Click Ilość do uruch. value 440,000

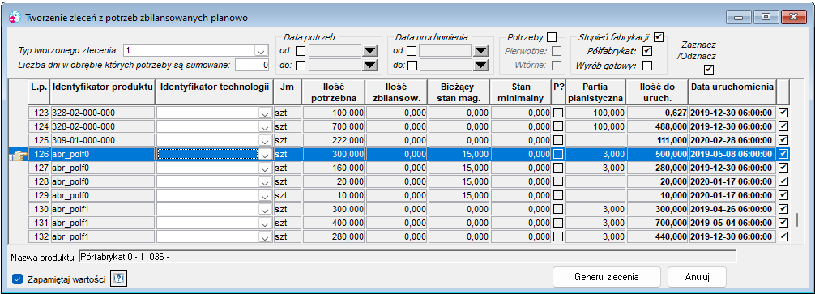(x=658, y=236)
